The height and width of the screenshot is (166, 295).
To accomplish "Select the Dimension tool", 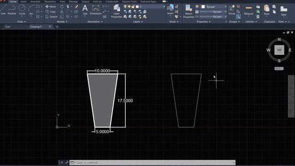I will pos(95,10).
